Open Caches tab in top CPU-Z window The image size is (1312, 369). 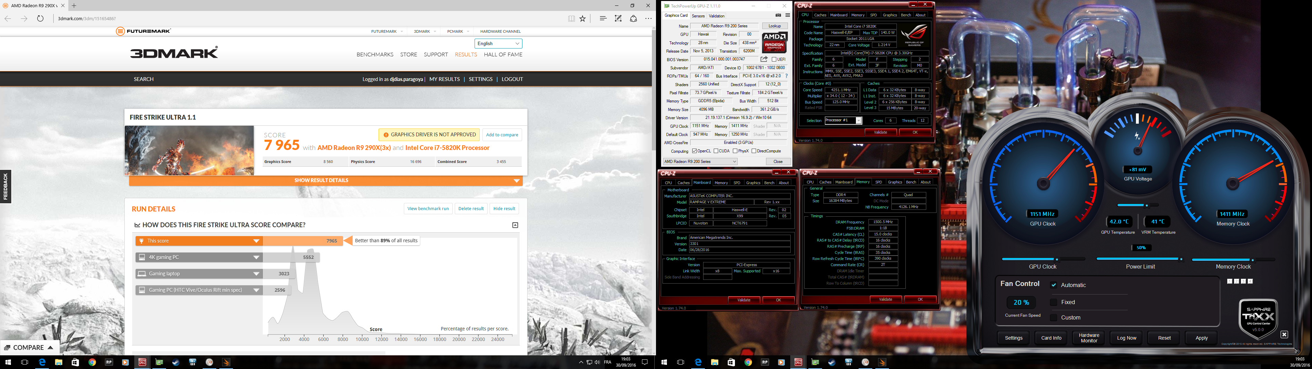click(x=820, y=15)
